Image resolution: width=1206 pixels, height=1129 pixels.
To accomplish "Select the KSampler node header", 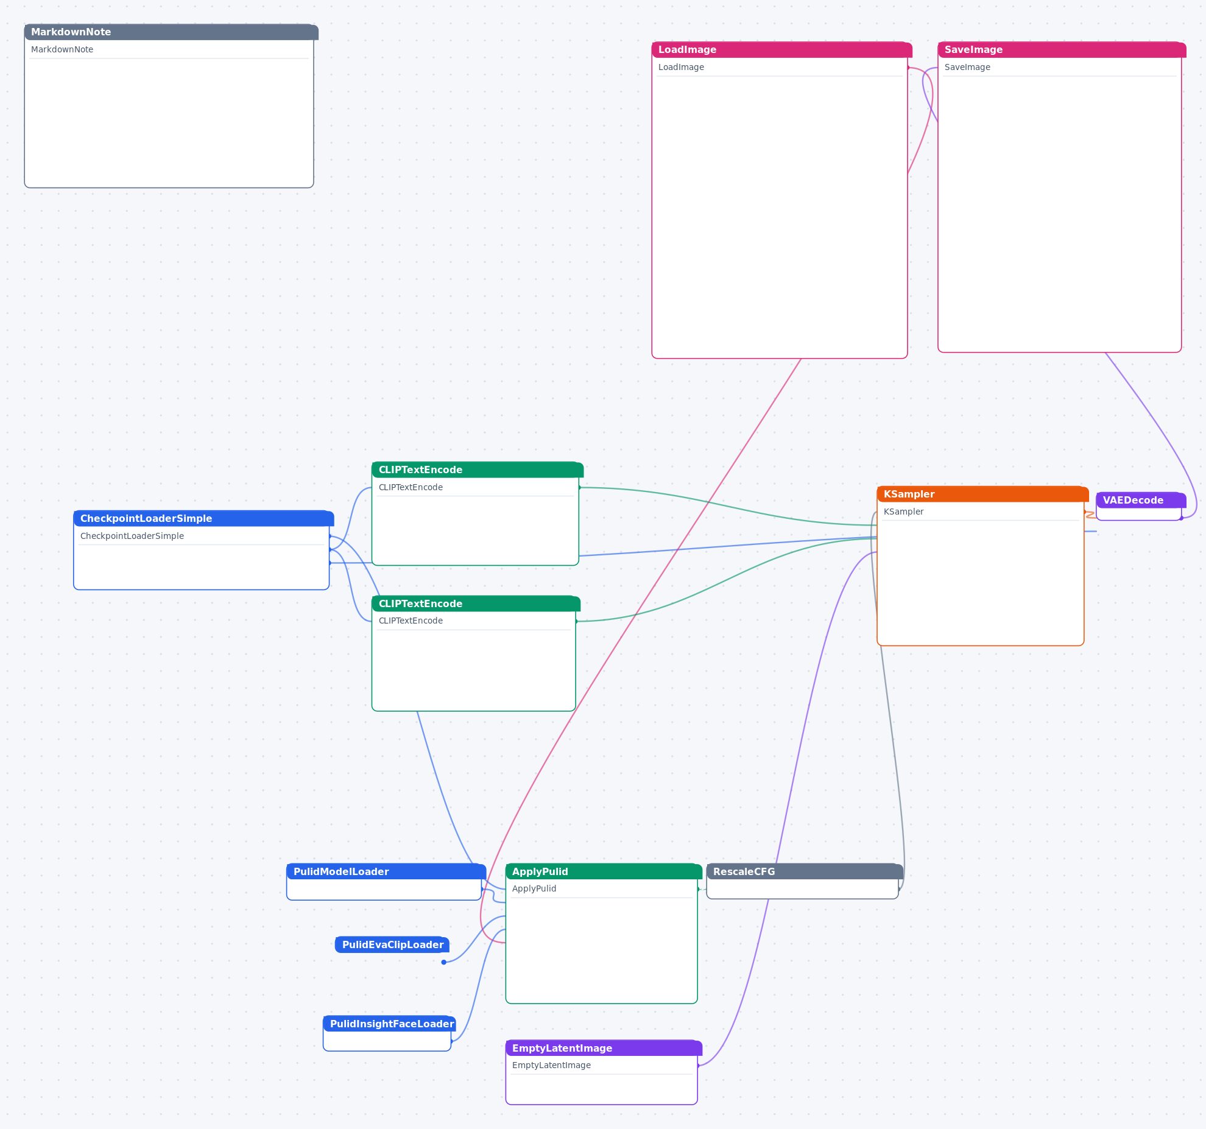I will 982,494.
